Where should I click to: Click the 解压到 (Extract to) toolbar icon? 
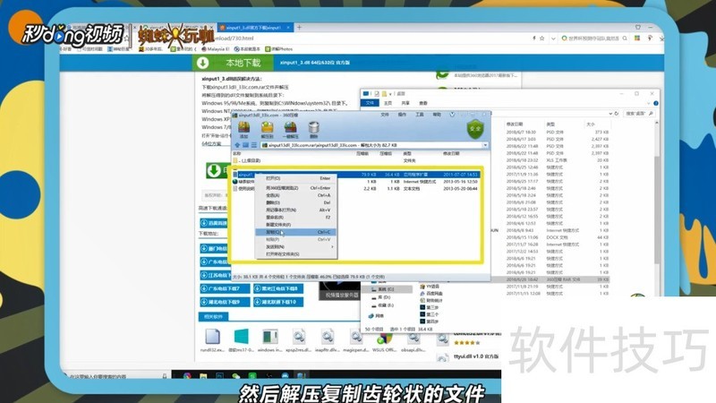tap(267, 130)
